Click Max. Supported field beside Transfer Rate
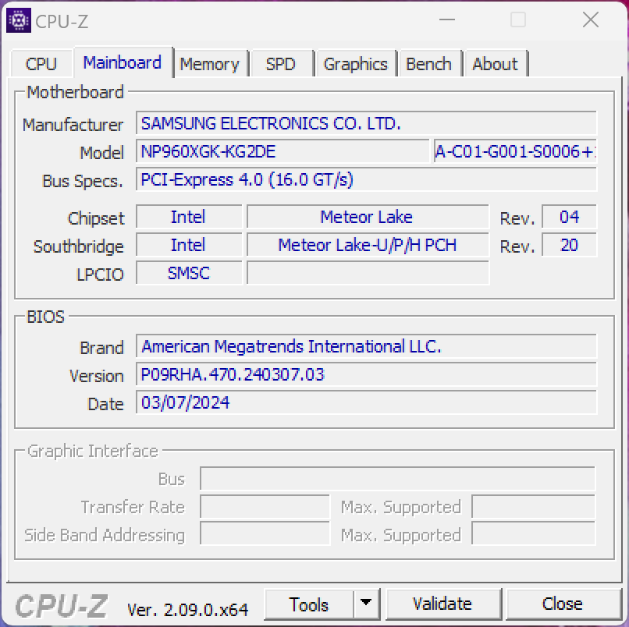This screenshot has height=627, width=629. point(534,506)
